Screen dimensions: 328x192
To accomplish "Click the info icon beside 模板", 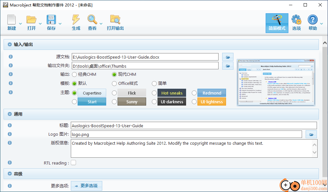I will point(10,83).
